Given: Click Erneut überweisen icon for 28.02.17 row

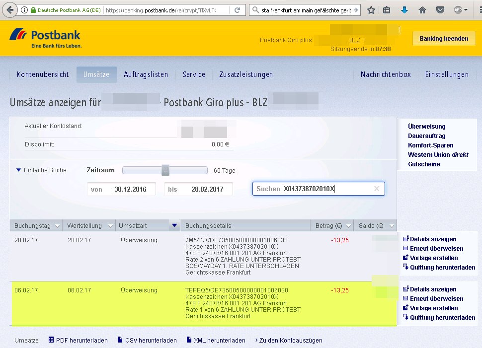Looking at the screenshot, I should tap(406, 248).
